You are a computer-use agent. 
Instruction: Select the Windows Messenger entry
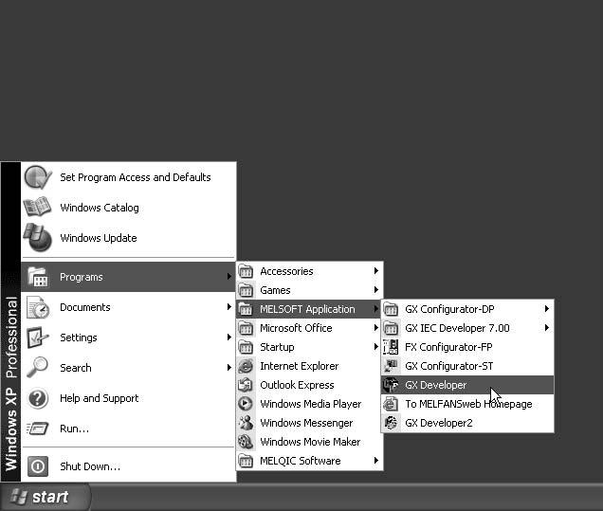click(309, 423)
